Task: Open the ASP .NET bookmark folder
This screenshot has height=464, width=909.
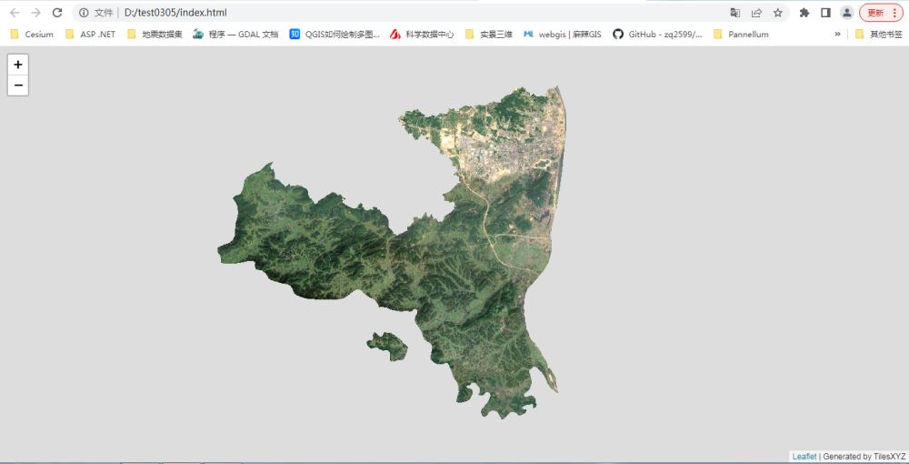Action: (x=90, y=34)
